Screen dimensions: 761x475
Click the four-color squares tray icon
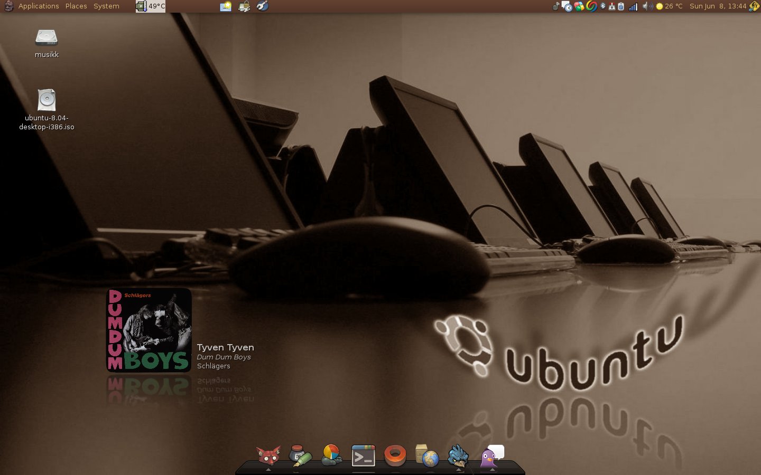point(579,6)
